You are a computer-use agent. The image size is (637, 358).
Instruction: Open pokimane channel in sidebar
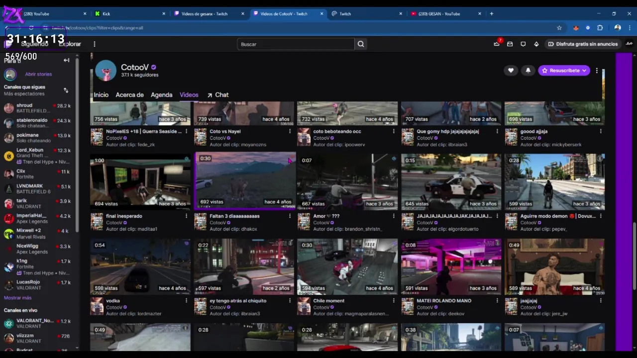pyautogui.click(x=37, y=138)
